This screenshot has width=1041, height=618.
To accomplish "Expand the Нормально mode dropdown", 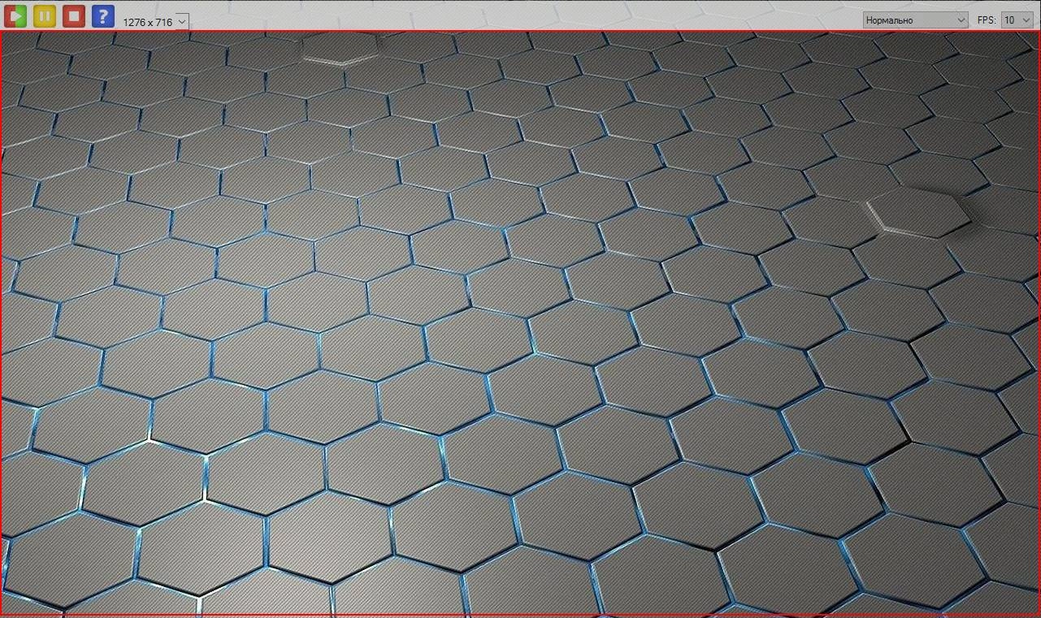I will (915, 20).
